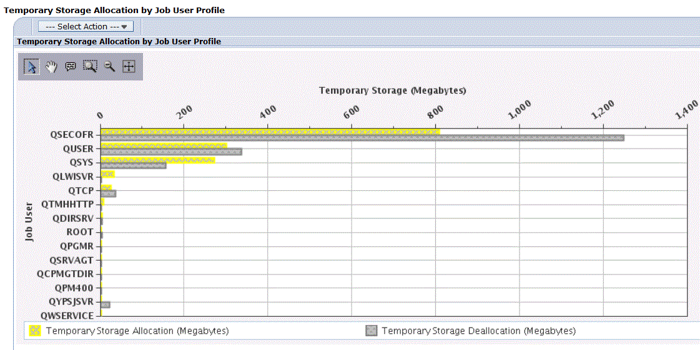Click the zoom out magnifier icon
Image resolution: width=700 pixels, height=350 pixels.
[109, 67]
